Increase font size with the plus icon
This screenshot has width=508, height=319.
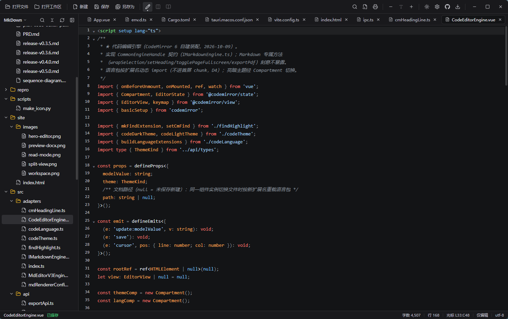tap(411, 7)
